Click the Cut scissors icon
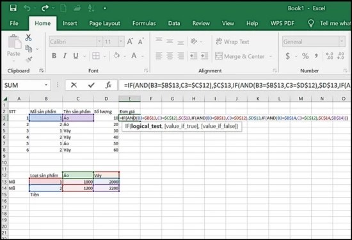The height and width of the screenshot is (240, 352). [x=28, y=38]
